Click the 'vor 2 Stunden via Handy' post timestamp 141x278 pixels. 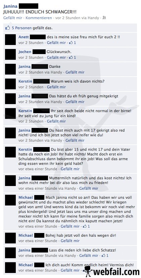(x=77, y=18)
